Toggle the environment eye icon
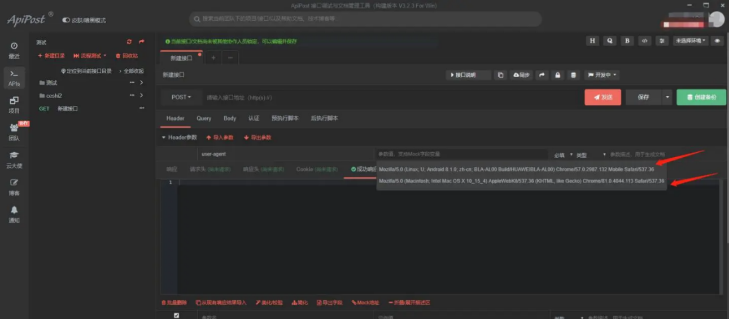This screenshot has height=319, width=729. click(x=718, y=41)
